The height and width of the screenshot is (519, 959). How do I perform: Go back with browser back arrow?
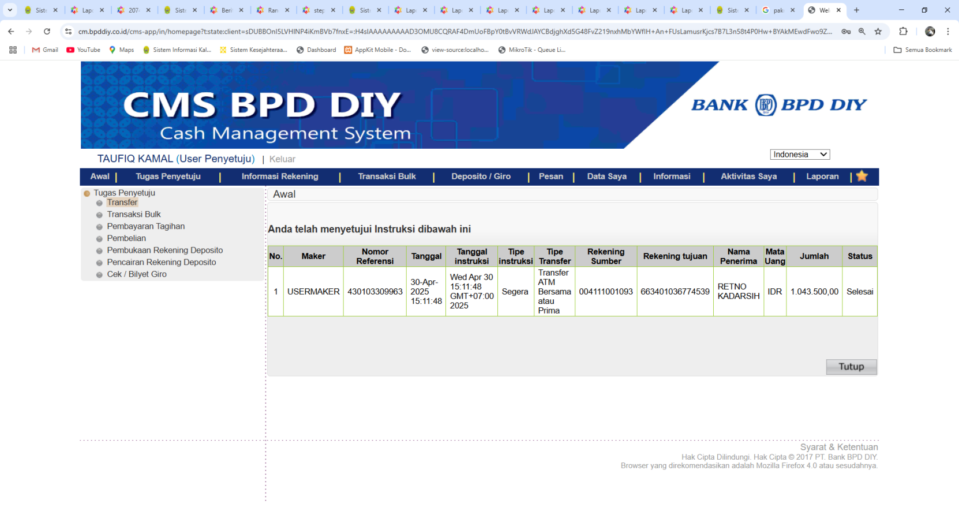[x=11, y=32]
